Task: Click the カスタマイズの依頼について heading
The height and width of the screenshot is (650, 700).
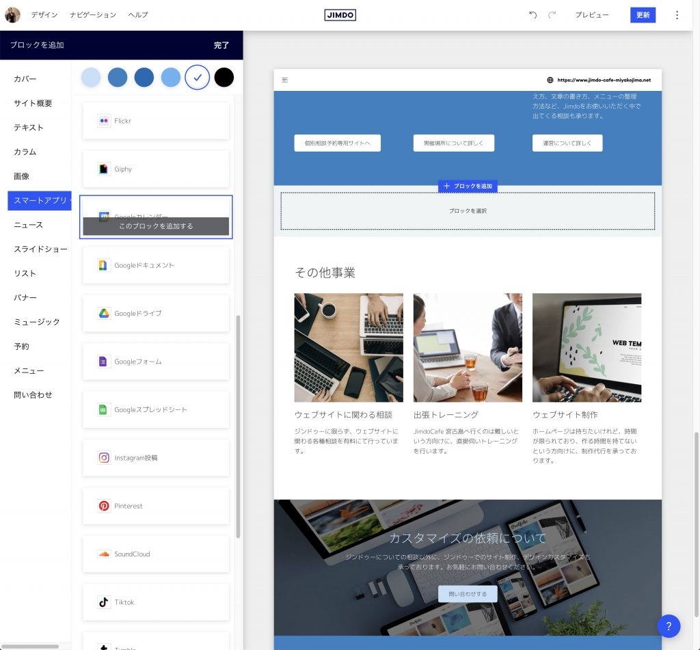Action: (468, 538)
